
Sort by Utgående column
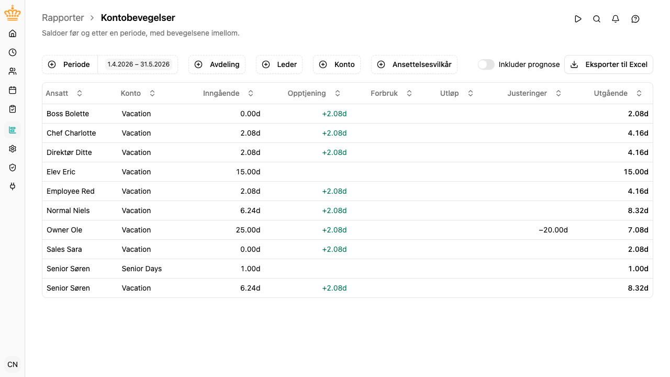[618, 93]
